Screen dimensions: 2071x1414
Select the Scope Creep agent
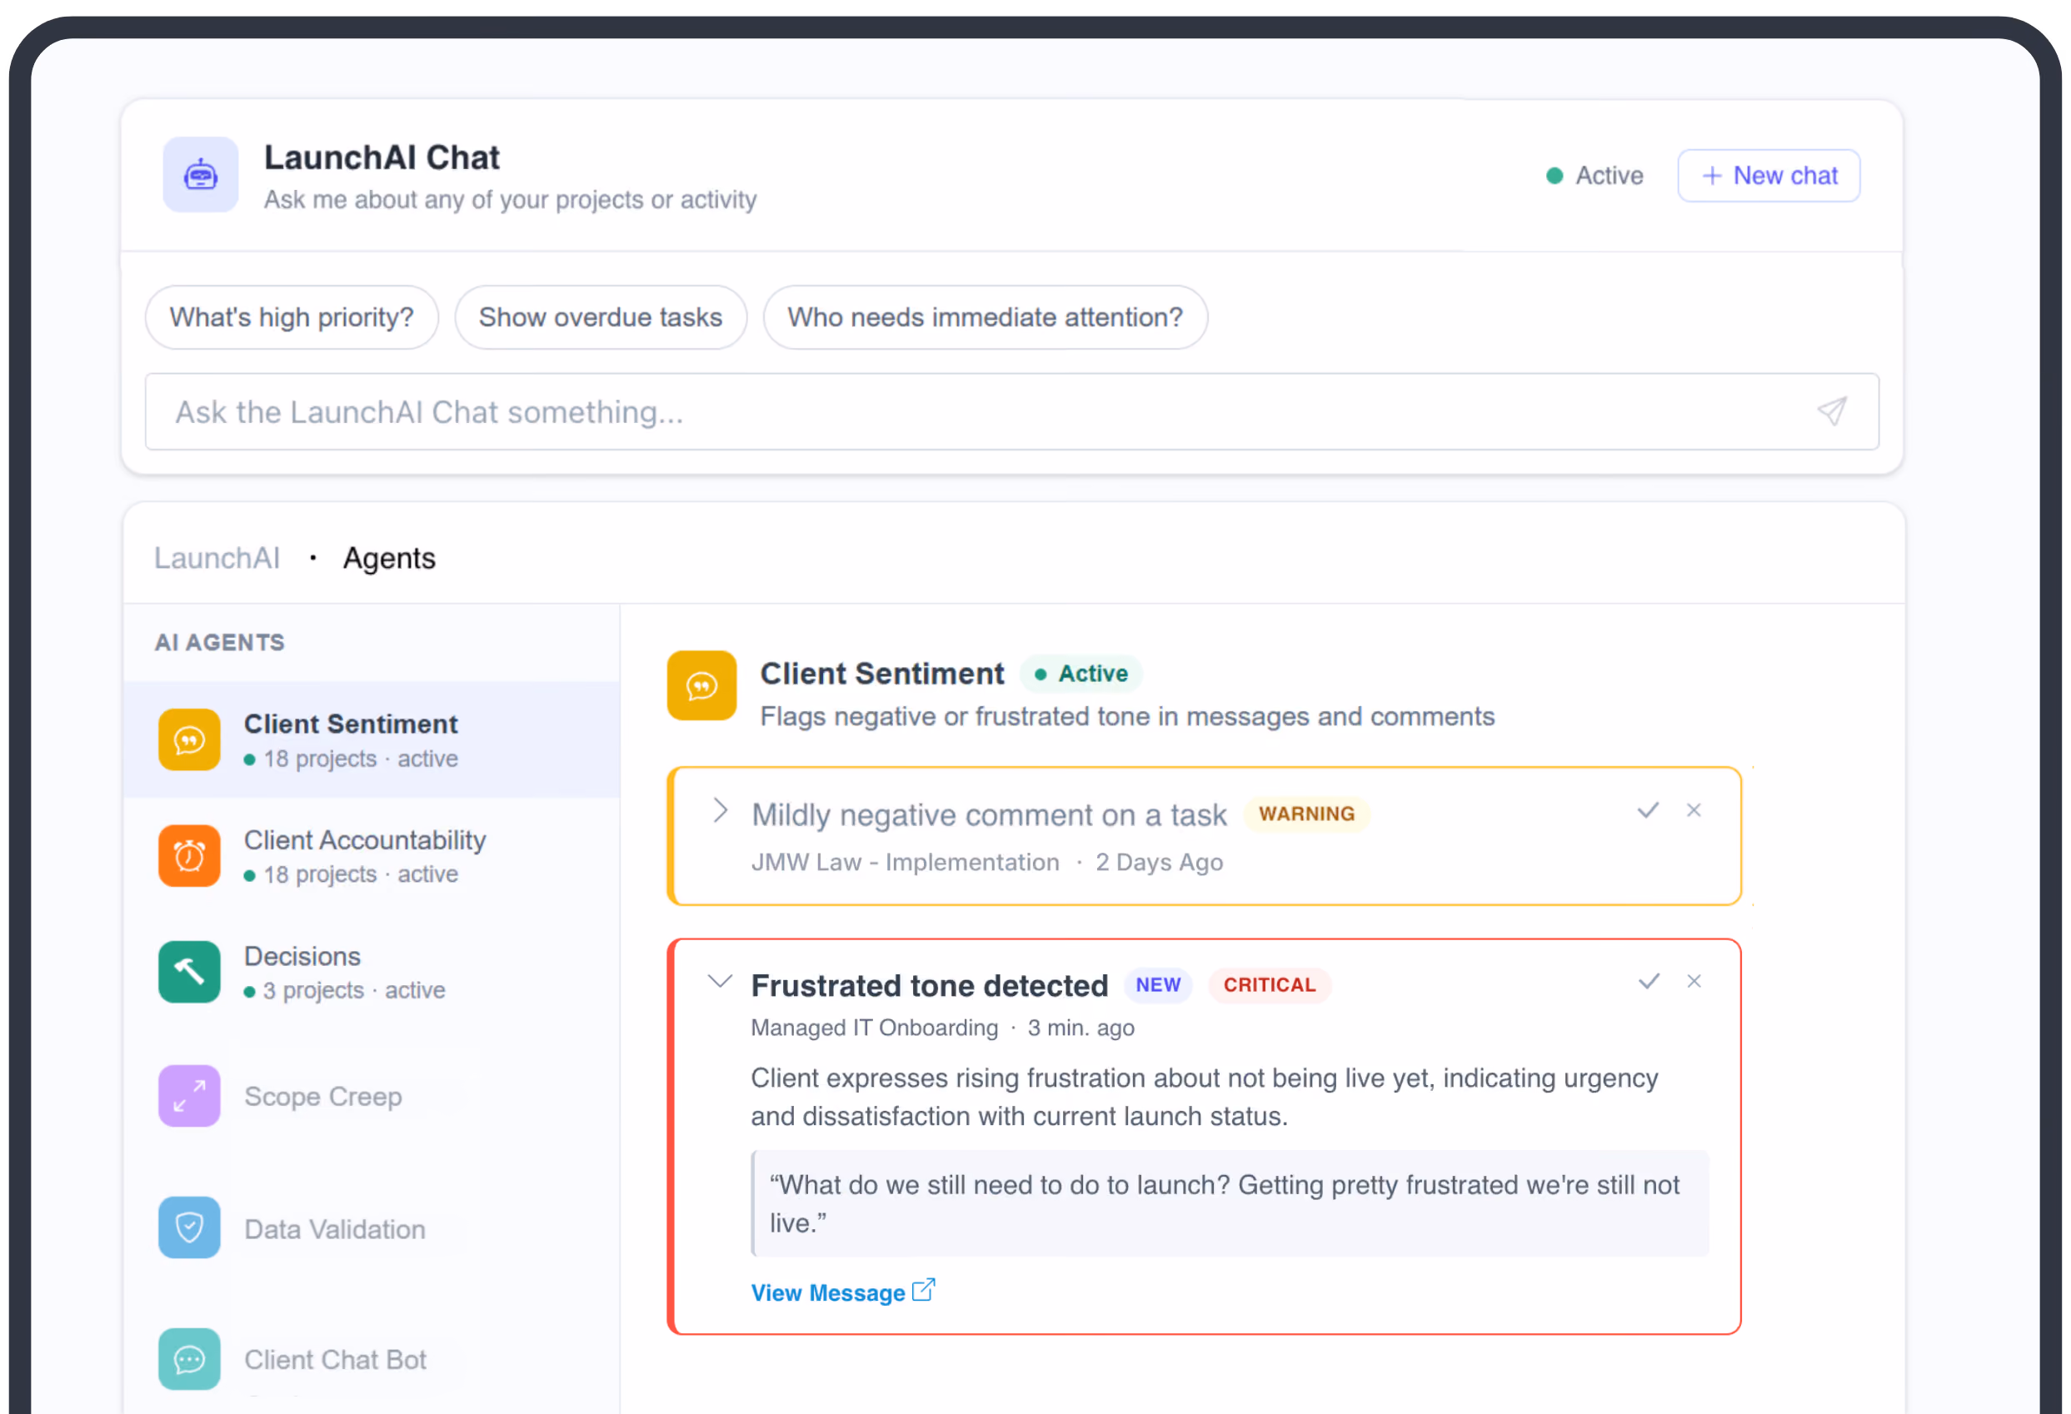pos(372,1096)
